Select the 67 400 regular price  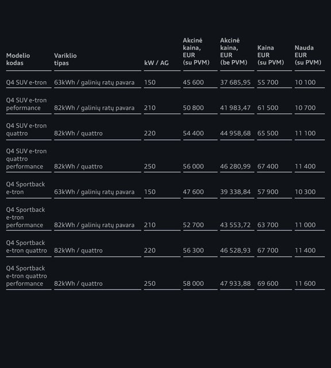coord(268,166)
